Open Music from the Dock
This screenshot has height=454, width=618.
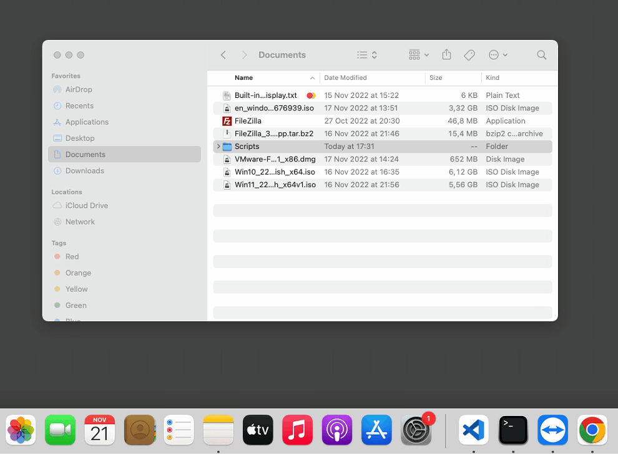point(297,430)
